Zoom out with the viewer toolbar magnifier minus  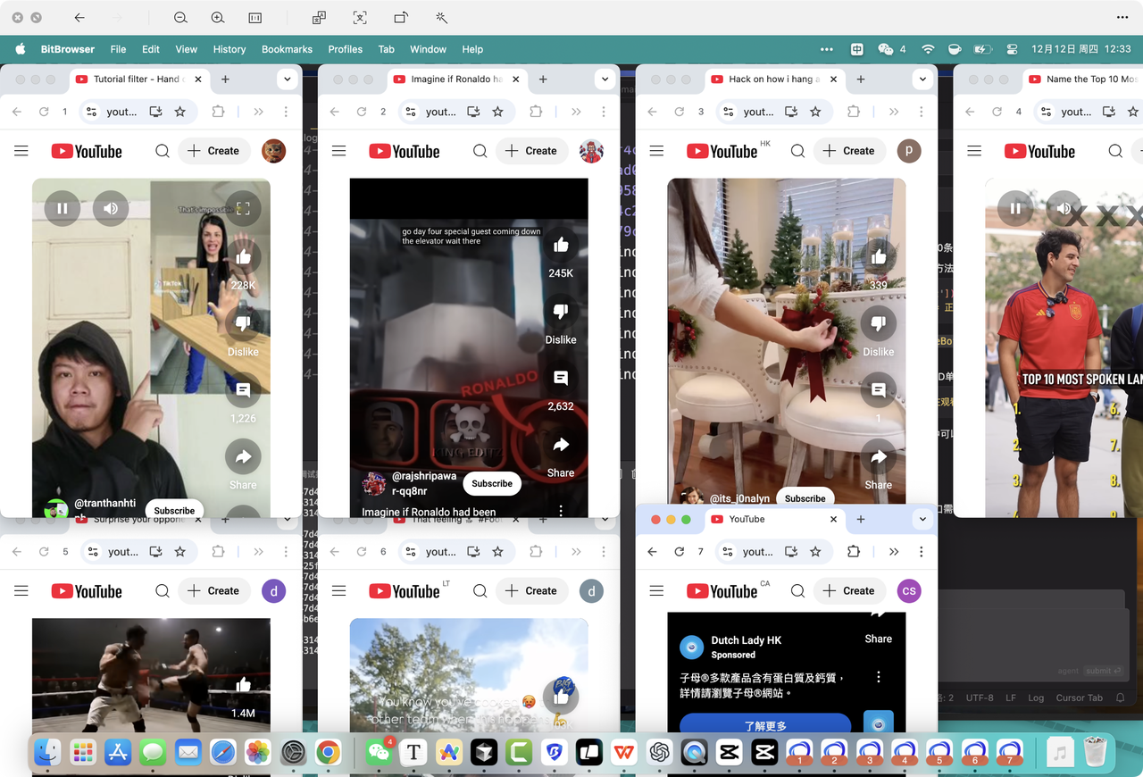point(180,18)
